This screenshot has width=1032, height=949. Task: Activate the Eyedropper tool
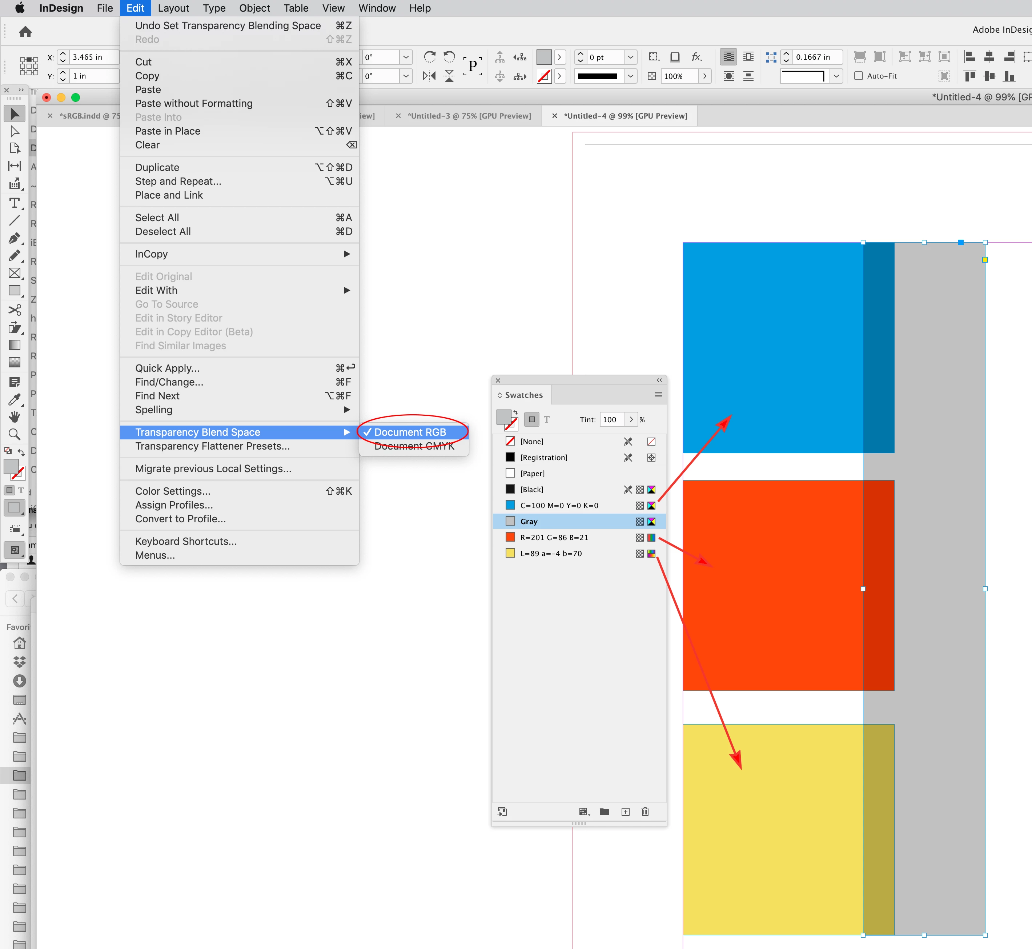[15, 399]
